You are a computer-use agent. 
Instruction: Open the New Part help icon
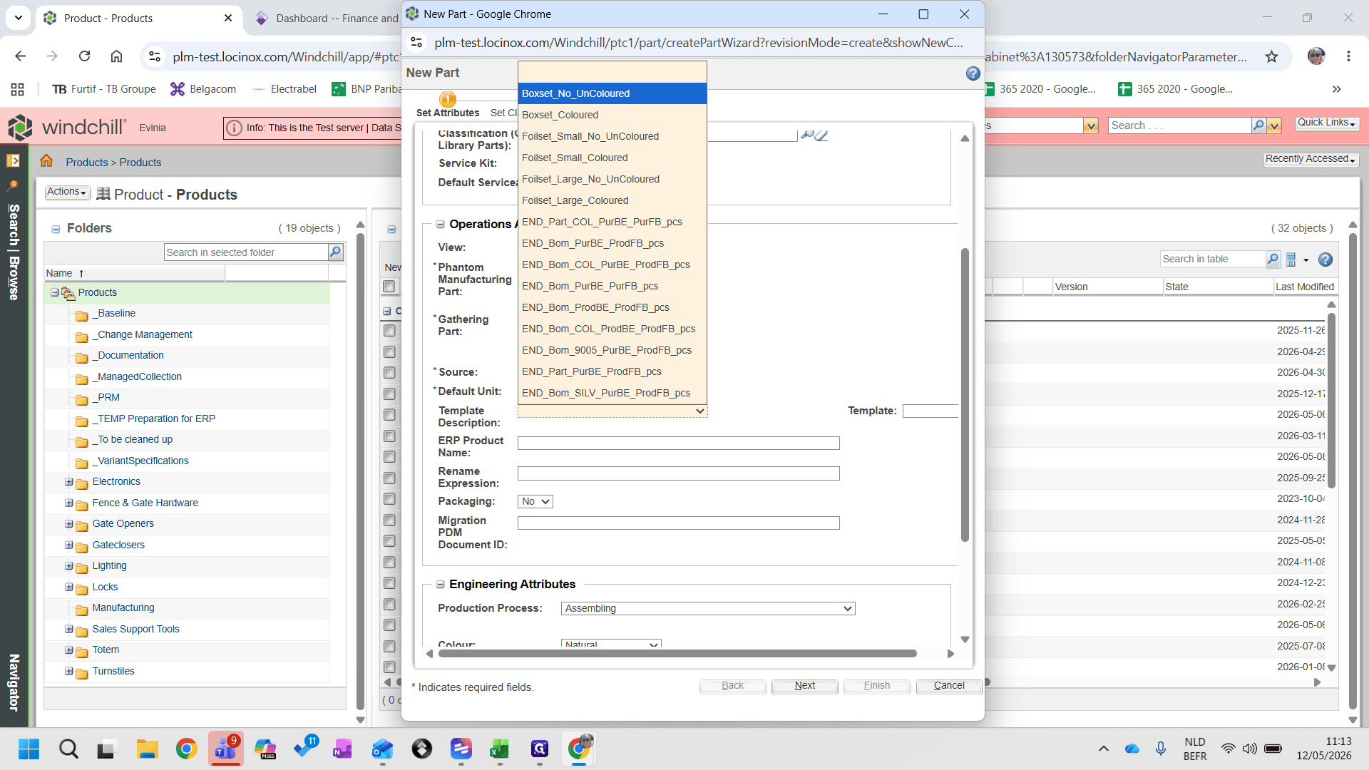point(973,73)
